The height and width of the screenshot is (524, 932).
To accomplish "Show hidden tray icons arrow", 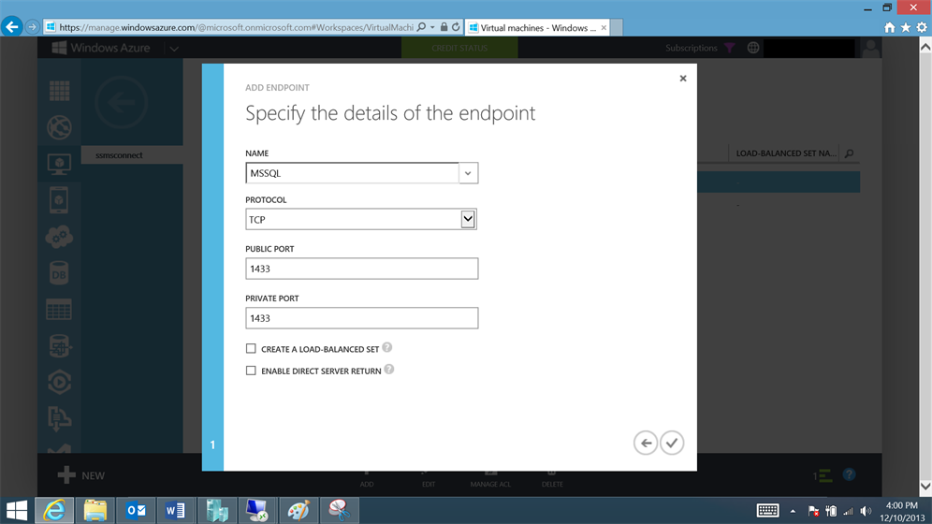I will click(793, 511).
